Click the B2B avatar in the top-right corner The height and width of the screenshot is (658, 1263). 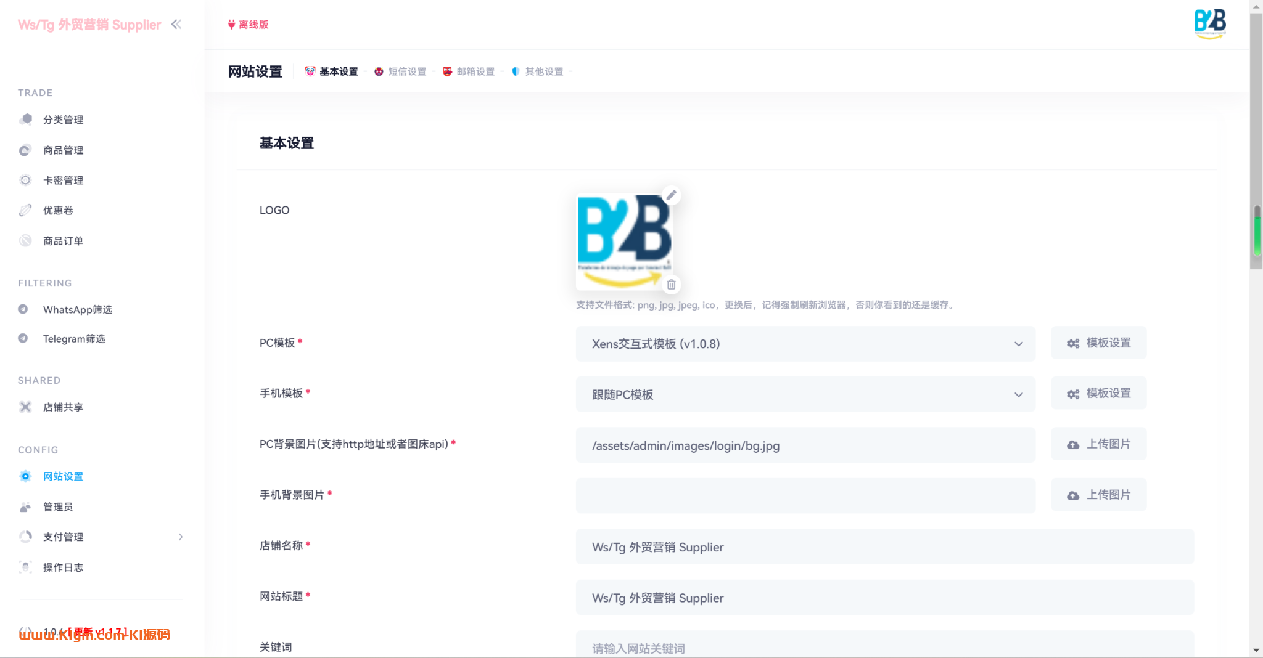click(1210, 24)
